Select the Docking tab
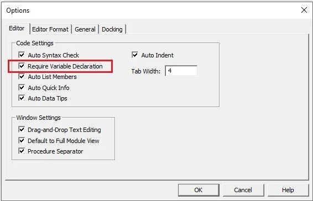313x201 pixels. click(112, 29)
